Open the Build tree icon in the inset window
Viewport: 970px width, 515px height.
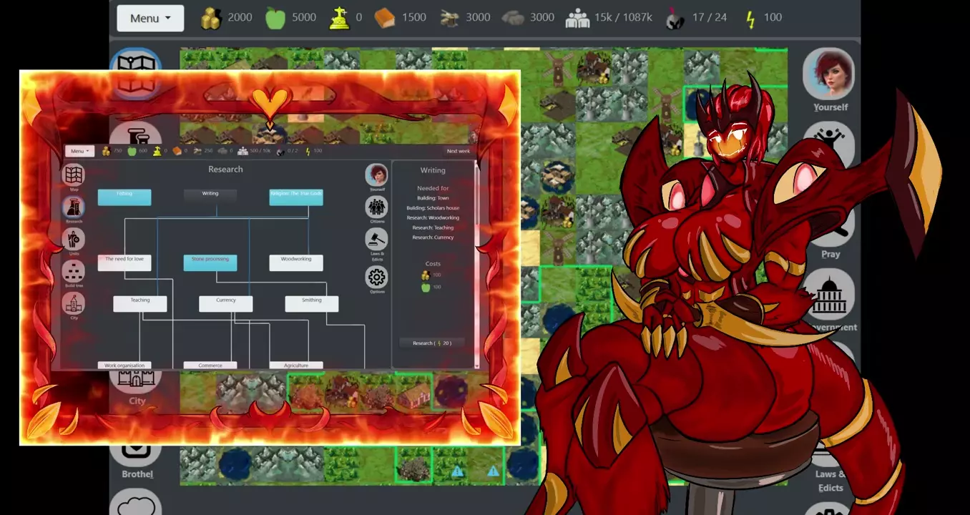(73, 272)
